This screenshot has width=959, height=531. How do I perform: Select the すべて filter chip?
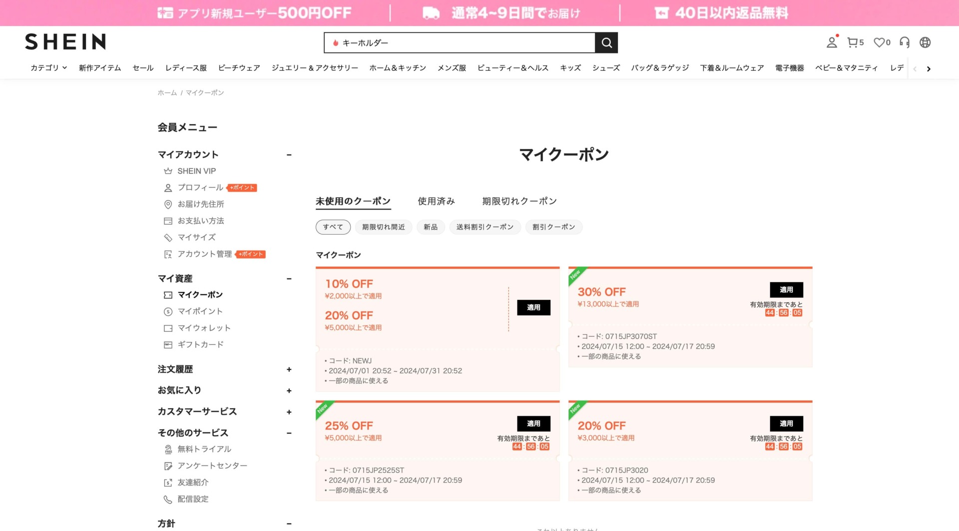333,227
